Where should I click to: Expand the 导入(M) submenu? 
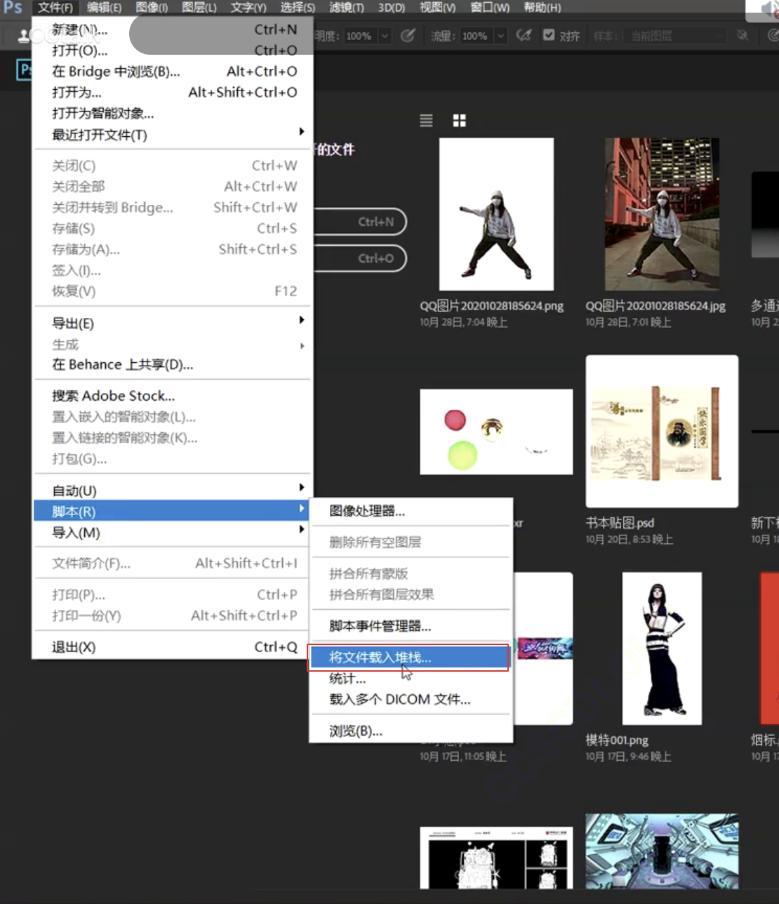173,532
